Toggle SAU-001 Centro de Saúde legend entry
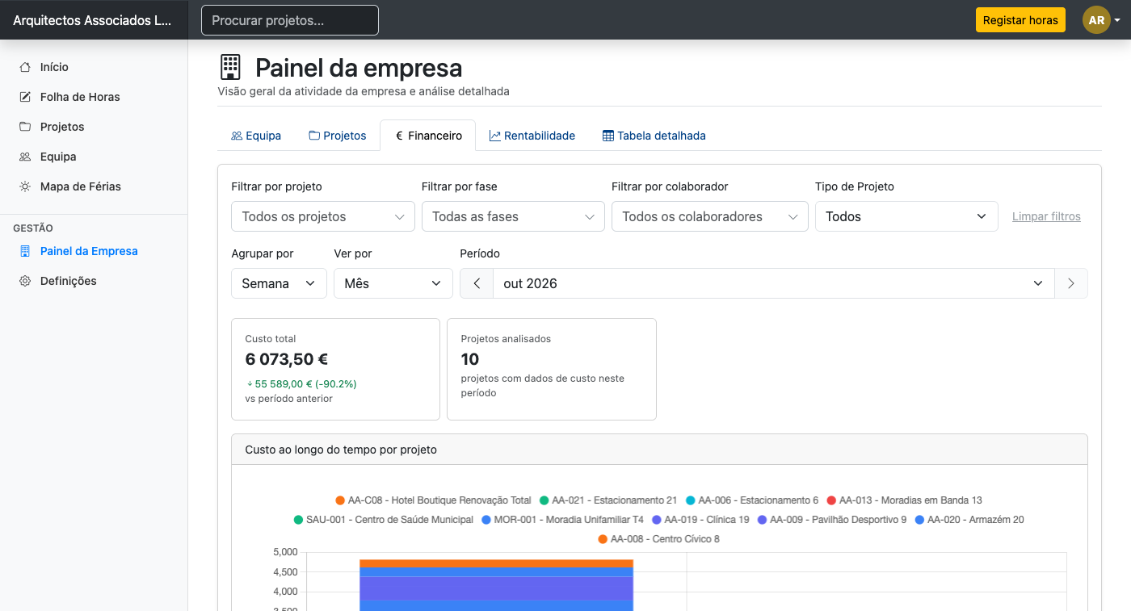 pos(384,520)
